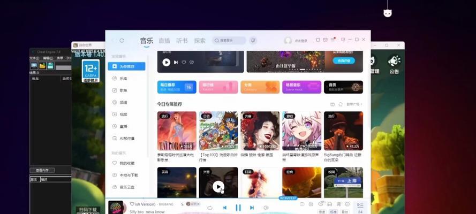This screenshot has height=214, width=476.
Task: Toggle loop playback mode icon
Action: tap(209, 208)
